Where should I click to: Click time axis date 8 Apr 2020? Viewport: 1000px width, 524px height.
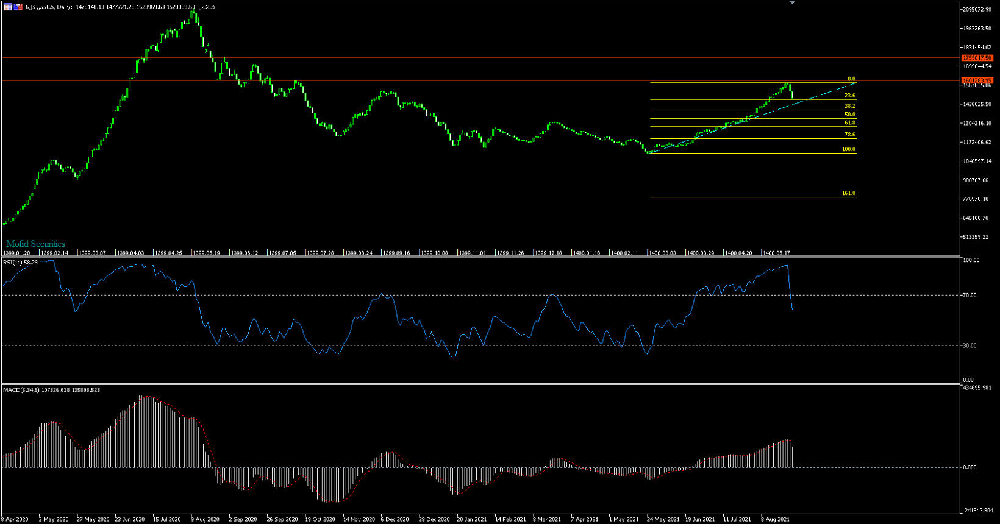click(15, 519)
